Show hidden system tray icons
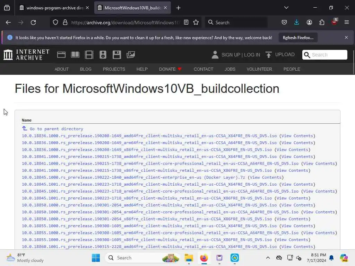This screenshot has width=355, height=266. tap(268, 258)
